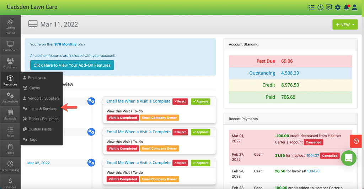Click second Email Company Owner orange tag
Screen dimensions: 364x189
[x=160, y=149]
